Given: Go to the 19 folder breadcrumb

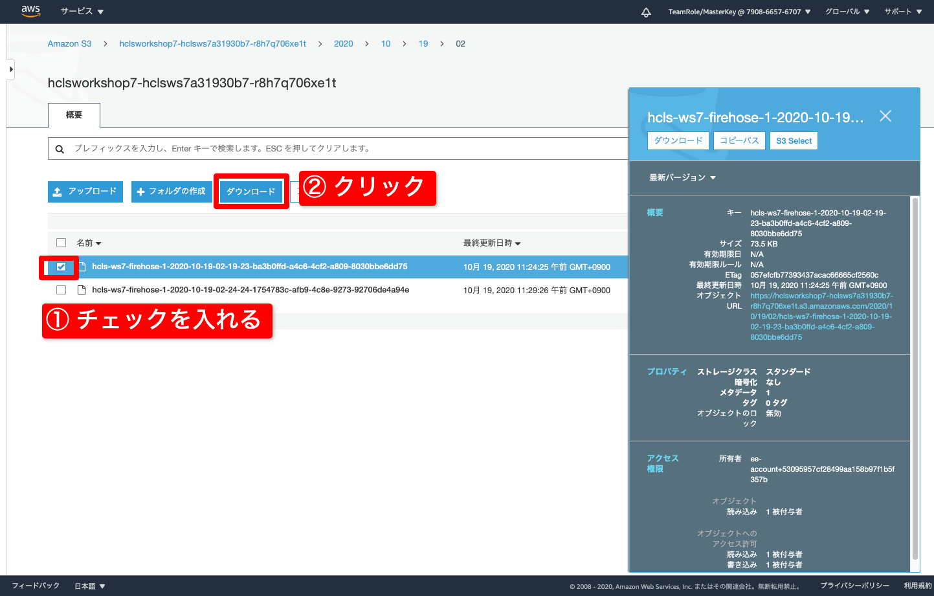Looking at the screenshot, I should point(423,43).
